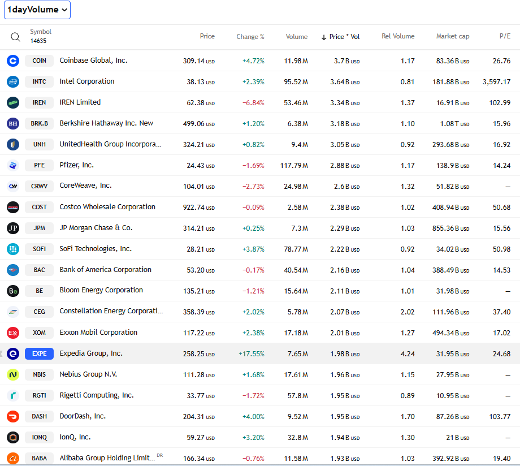This screenshot has width=520, height=466.
Task: Select the CEG ticker badge
Action: [x=39, y=312]
